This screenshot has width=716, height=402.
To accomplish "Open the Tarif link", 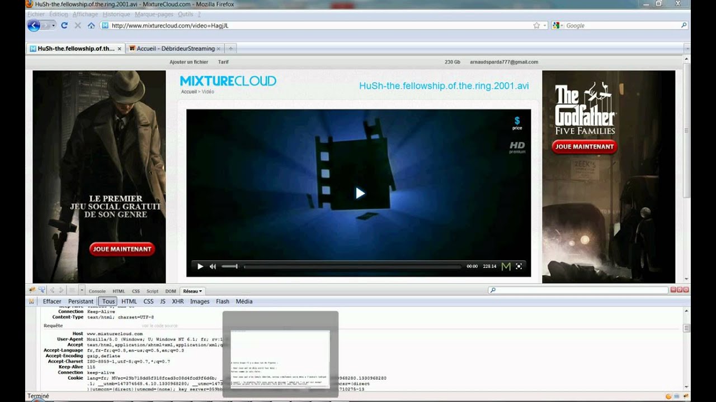I will [223, 62].
